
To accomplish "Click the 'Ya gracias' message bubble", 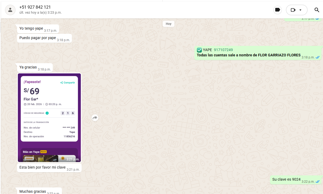I will point(28,67).
